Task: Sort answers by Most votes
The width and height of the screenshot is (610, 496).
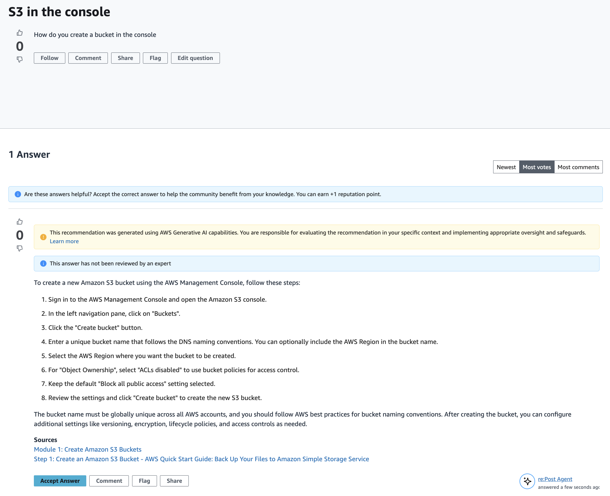Action: click(x=537, y=167)
